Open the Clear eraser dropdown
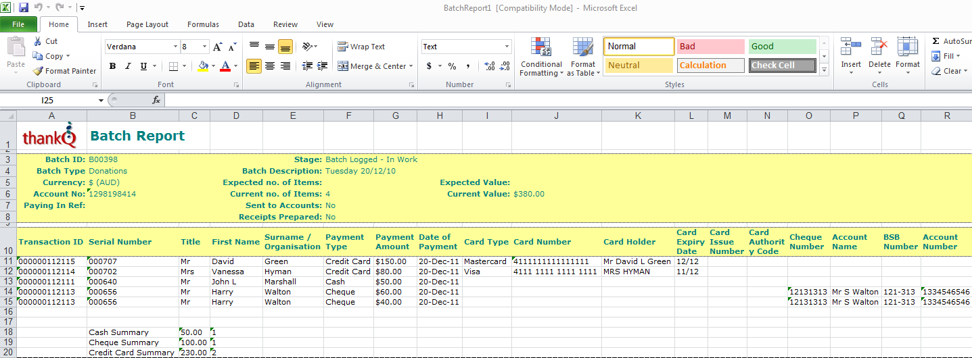This screenshot has height=358, width=972. click(x=948, y=71)
